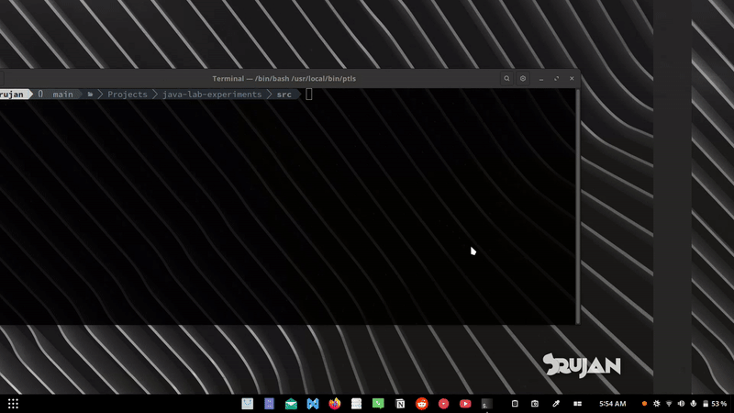Activate the color picker eyedropper tray icon
Image resolution: width=734 pixels, height=413 pixels.
click(556, 404)
